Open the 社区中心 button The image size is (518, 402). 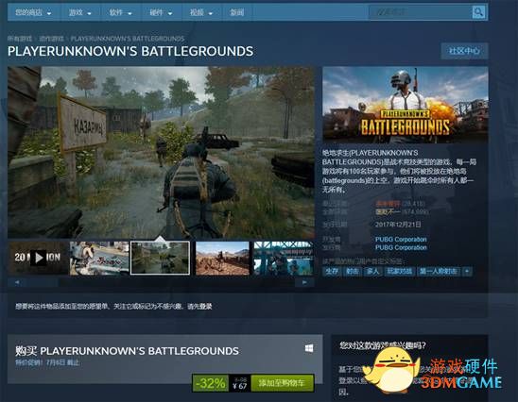click(464, 51)
